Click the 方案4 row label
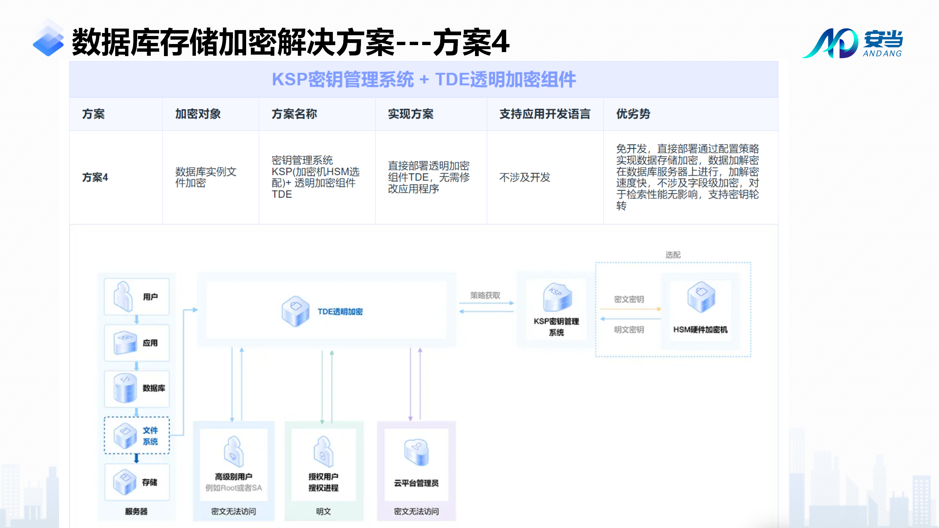The height and width of the screenshot is (528, 939). click(95, 177)
